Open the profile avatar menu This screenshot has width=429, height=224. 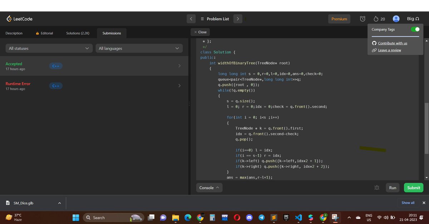coord(396,19)
